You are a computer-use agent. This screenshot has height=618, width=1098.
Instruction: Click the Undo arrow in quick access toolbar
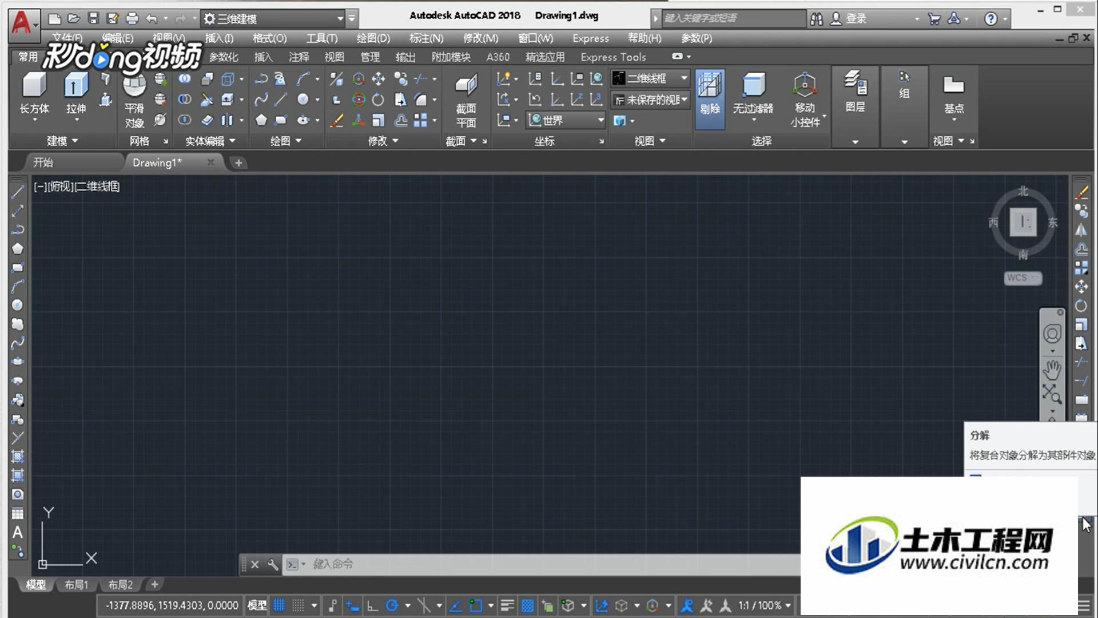click(x=152, y=18)
